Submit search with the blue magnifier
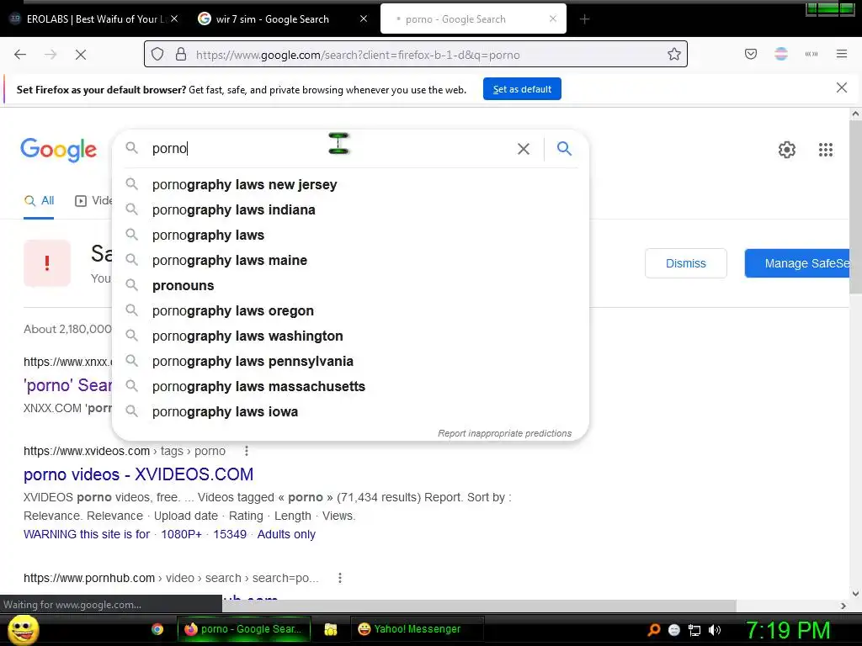The image size is (862, 646). [x=564, y=148]
